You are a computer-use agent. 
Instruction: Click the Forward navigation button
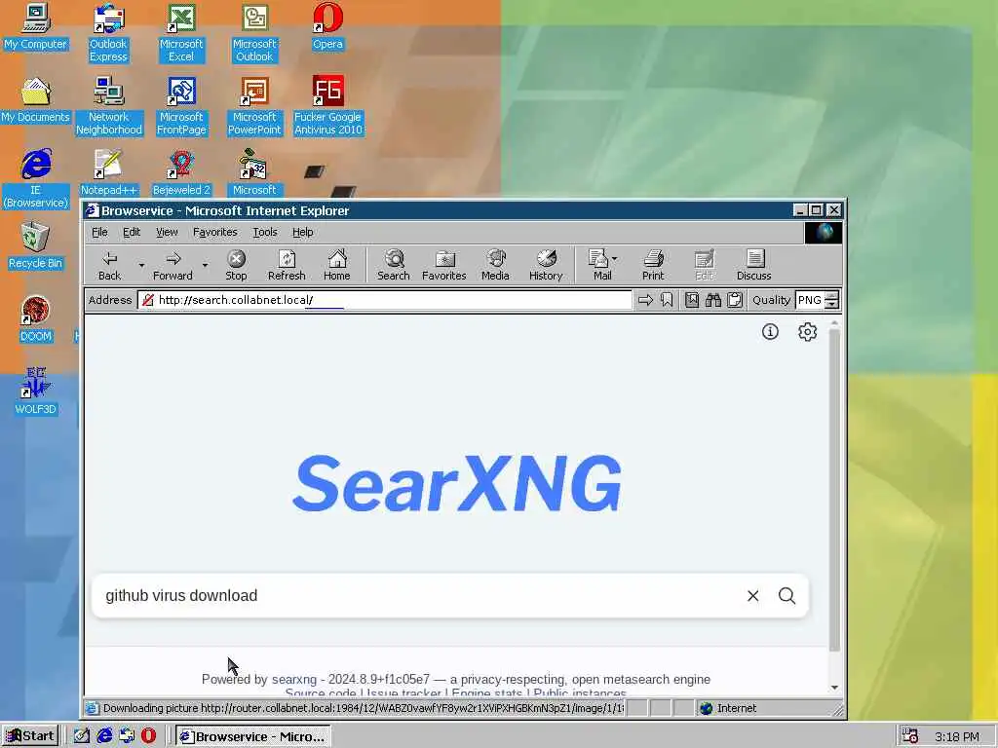[x=173, y=265]
